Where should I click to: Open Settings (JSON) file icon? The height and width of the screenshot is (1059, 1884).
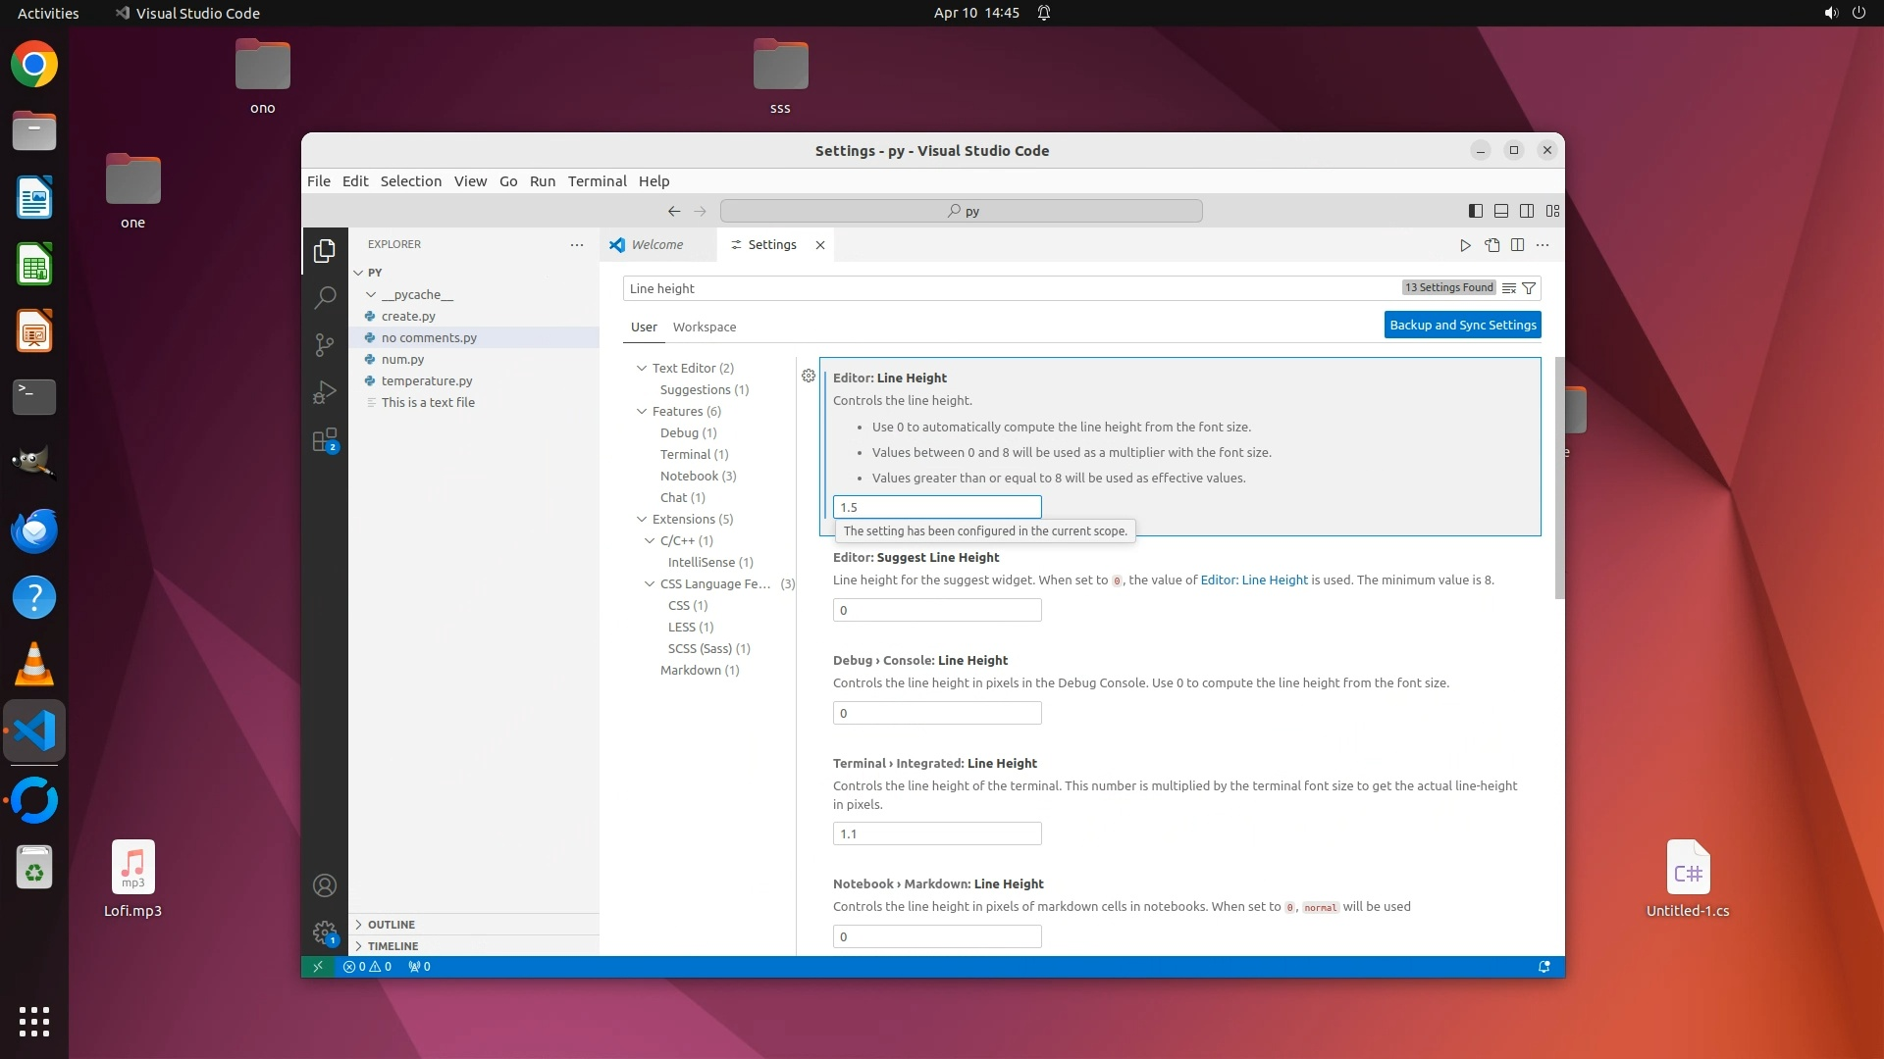(x=1491, y=245)
